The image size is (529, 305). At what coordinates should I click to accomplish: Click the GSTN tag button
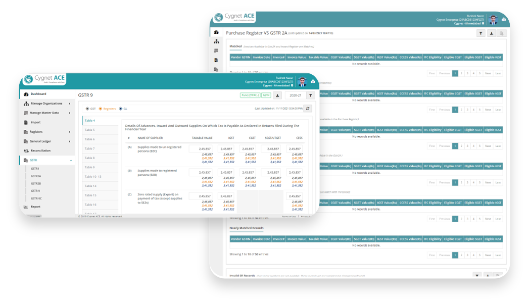[x=266, y=95]
